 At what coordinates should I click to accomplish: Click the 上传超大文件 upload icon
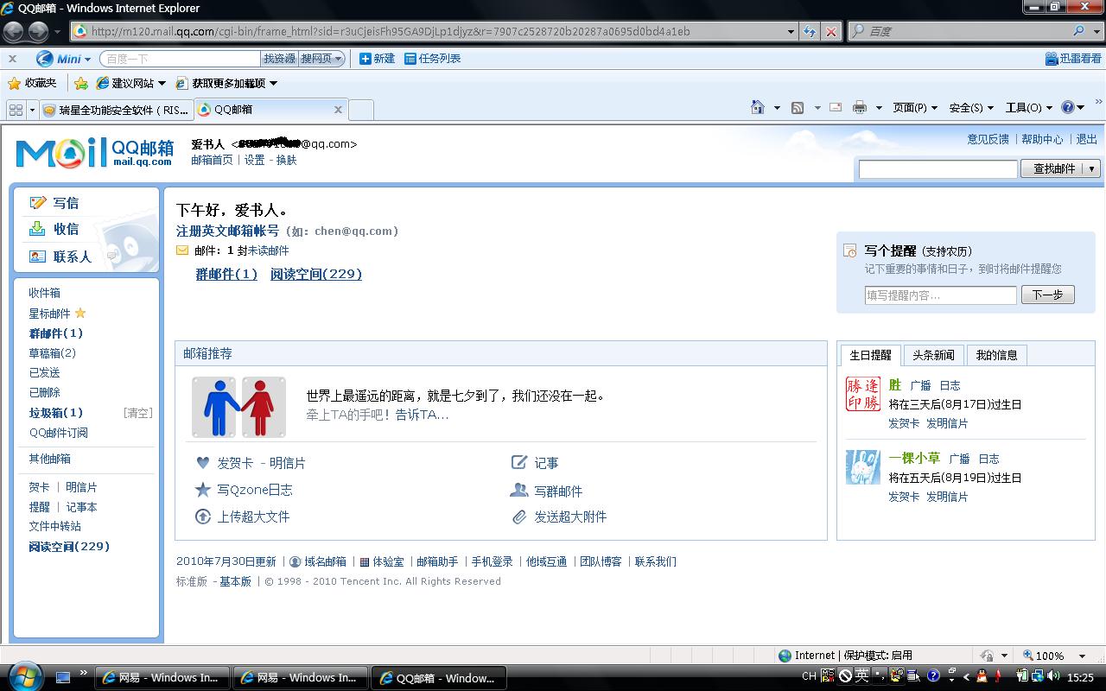pos(202,517)
